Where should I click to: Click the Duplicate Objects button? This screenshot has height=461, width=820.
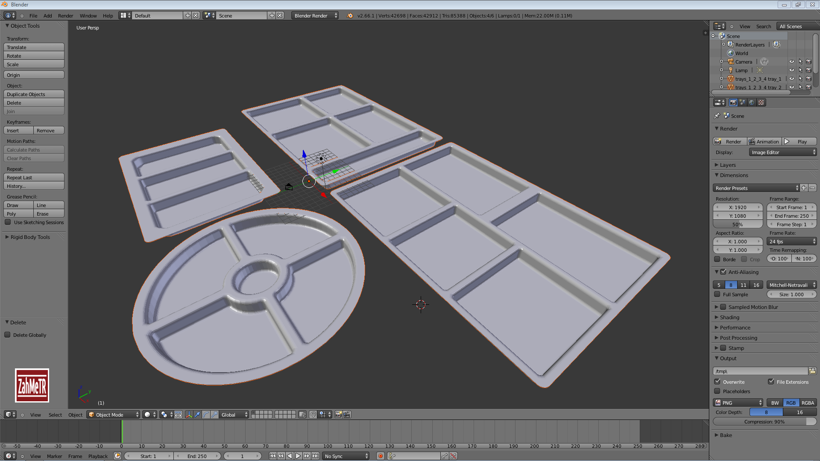point(34,94)
